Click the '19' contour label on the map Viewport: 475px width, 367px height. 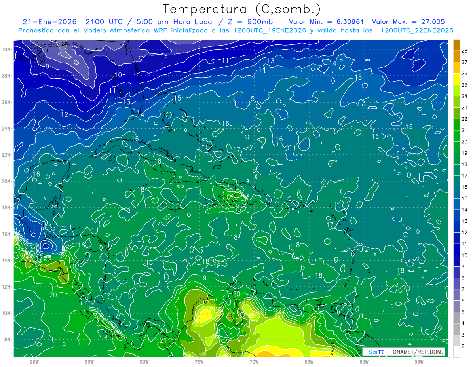point(203,278)
